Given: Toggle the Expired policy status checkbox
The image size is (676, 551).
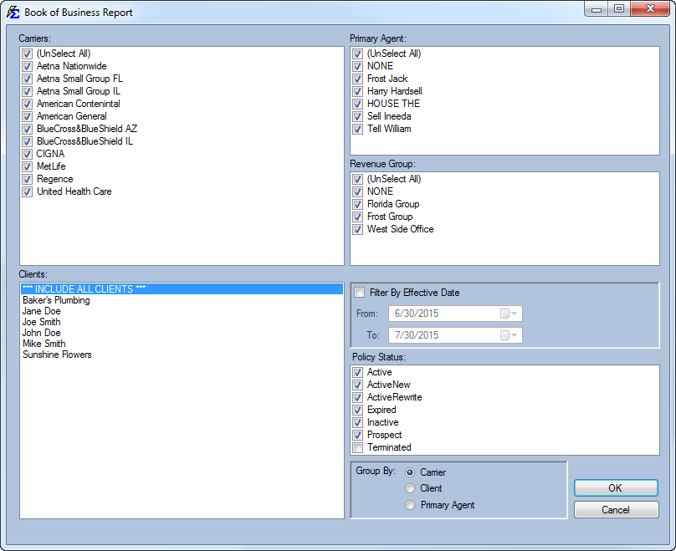Looking at the screenshot, I should (x=358, y=410).
